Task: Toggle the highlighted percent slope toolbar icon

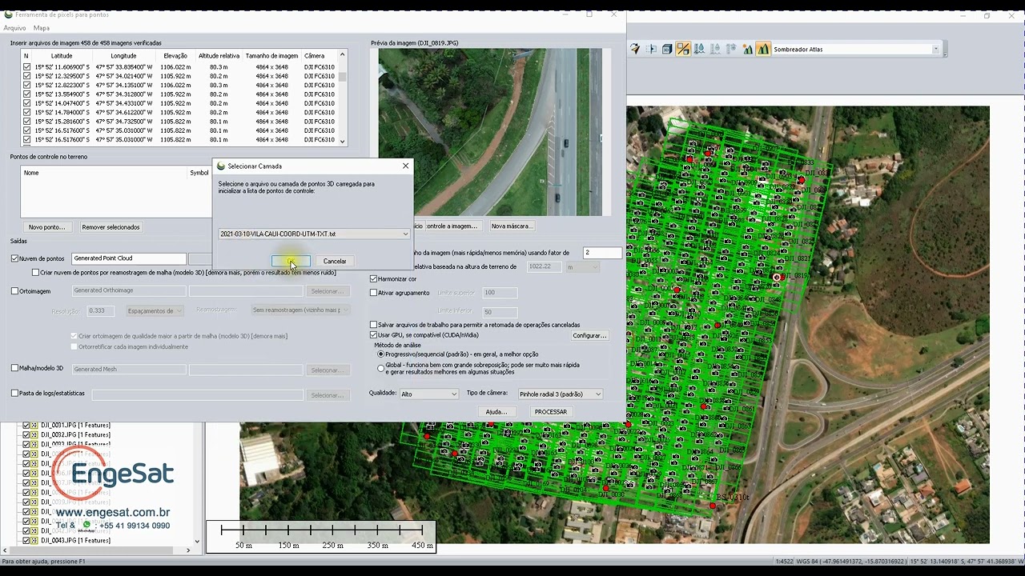Action: click(x=683, y=49)
